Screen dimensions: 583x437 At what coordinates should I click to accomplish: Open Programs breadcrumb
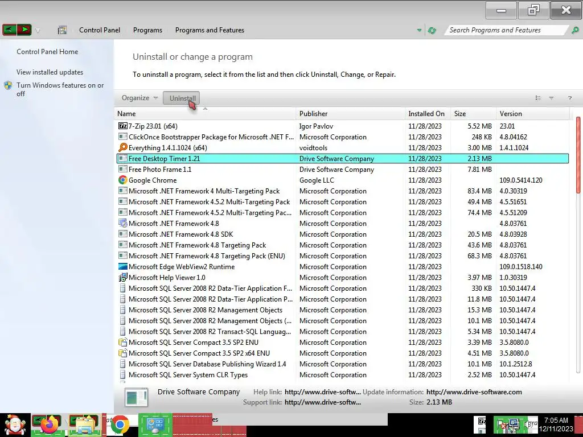[x=147, y=30]
